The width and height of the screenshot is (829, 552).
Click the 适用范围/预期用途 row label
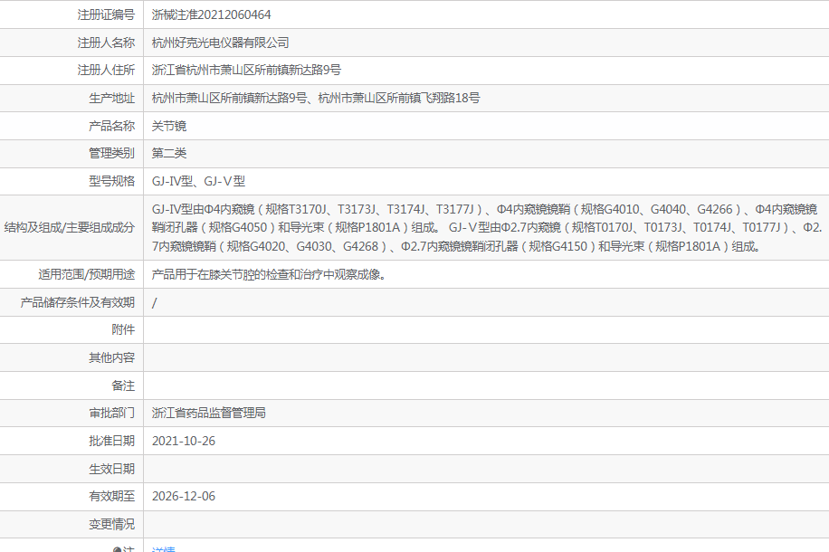[x=86, y=274]
